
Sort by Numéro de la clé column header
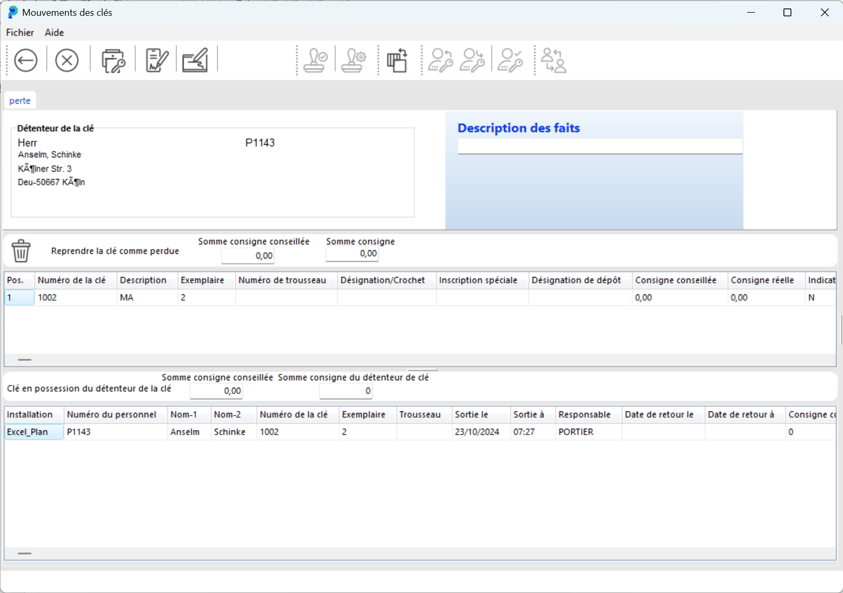click(72, 280)
